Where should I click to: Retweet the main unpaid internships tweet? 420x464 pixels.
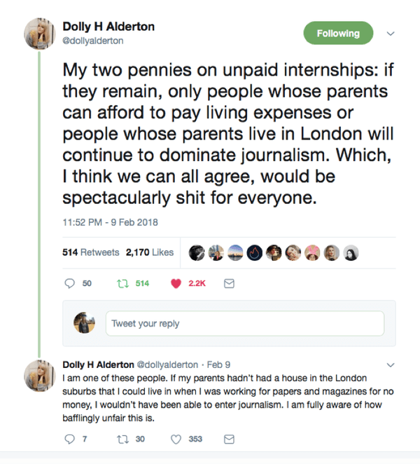tap(122, 283)
